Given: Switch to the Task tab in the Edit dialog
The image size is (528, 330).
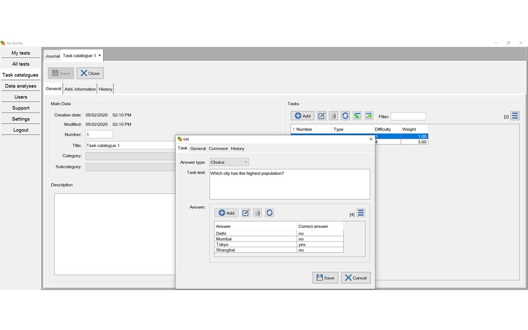Looking at the screenshot, I should (182, 148).
